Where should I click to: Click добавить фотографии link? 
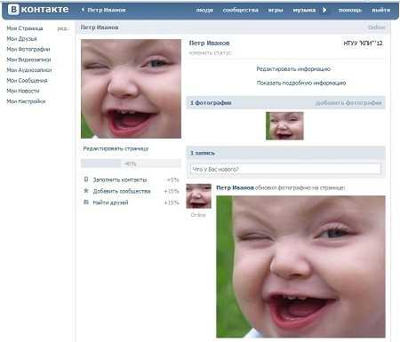[x=348, y=103]
